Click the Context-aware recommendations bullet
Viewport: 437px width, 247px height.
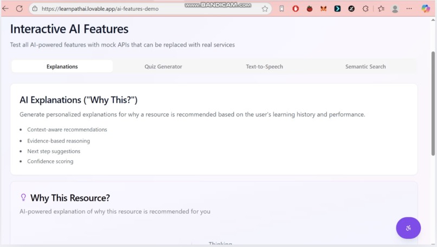[67, 129]
